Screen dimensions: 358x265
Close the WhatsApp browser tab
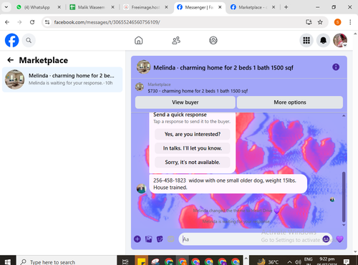point(59,7)
